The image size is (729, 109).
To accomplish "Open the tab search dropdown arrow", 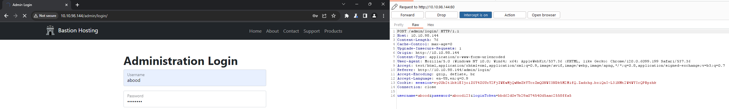I will coord(344,4).
